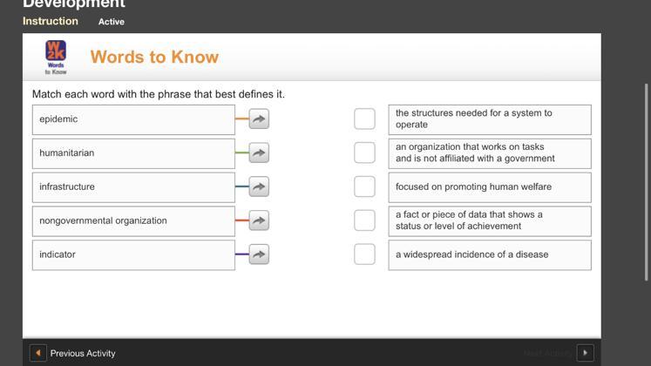
Task: Open the Instruction tab
Action: point(51,21)
